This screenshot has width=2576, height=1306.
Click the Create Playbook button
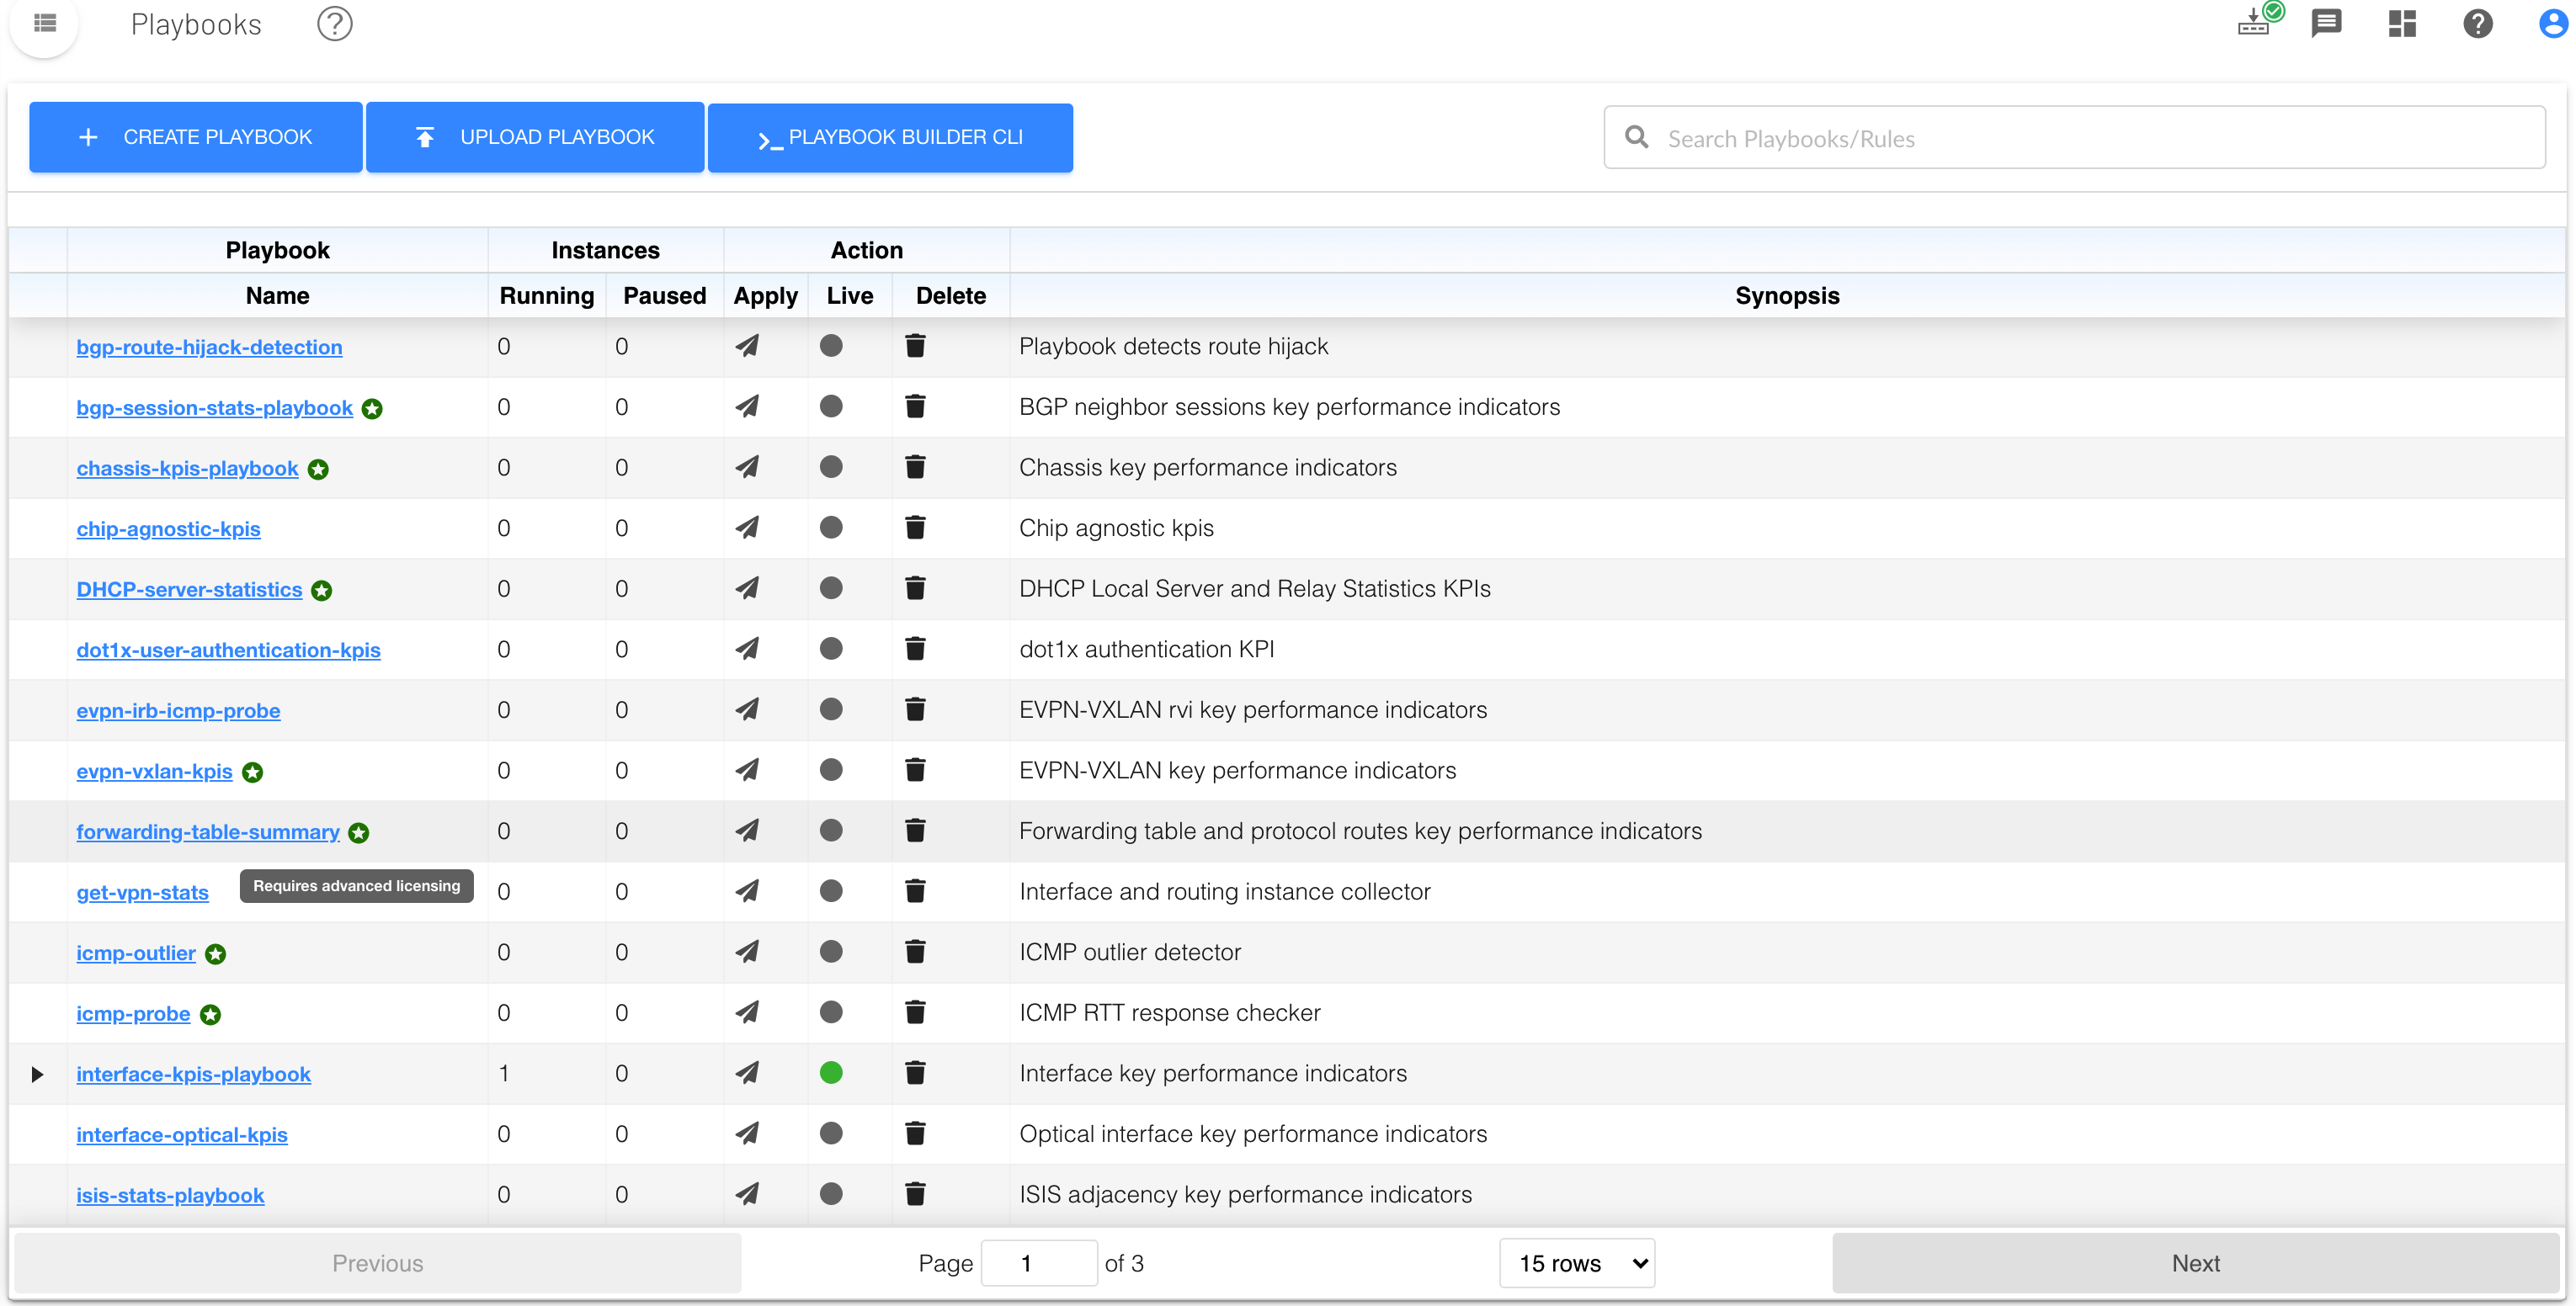(195, 137)
